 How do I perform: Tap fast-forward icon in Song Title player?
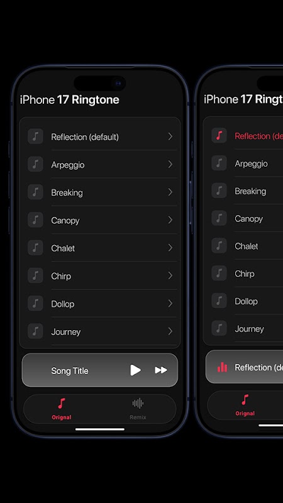161,370
